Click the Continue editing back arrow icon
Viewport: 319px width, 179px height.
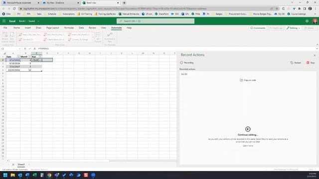[x=248, y=129]
